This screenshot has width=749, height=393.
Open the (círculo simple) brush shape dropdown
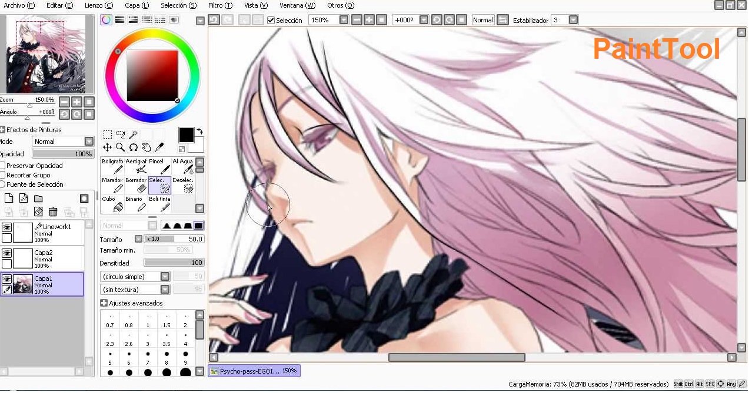pyautogui.click(x=165, y=276)
